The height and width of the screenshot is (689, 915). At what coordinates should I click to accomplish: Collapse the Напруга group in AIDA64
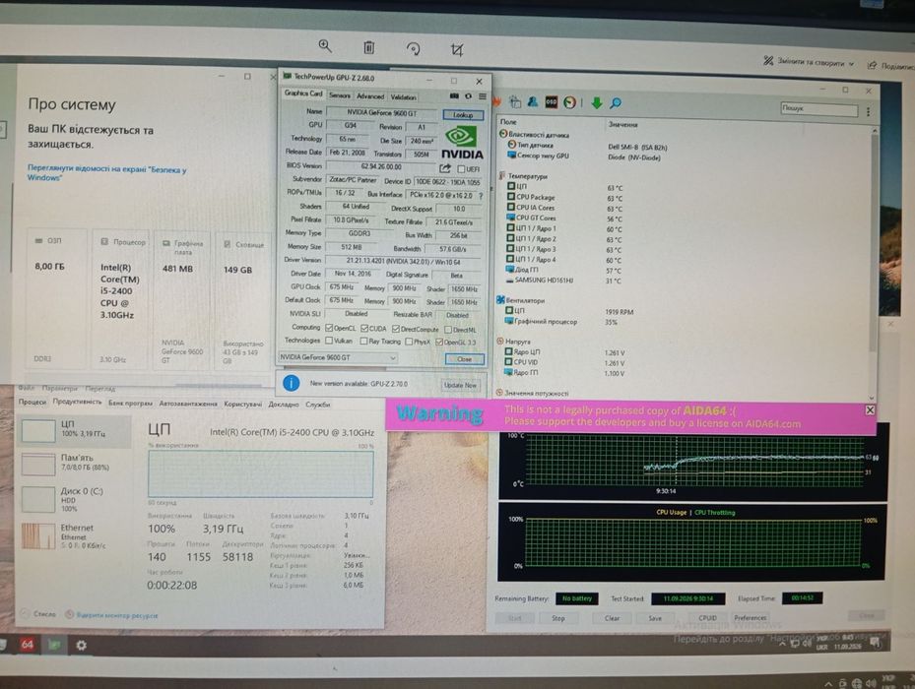[499, 342]
